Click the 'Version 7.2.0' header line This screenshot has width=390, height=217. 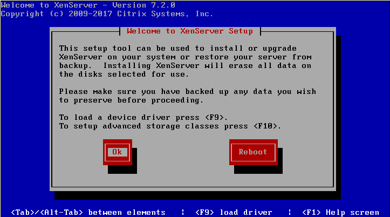88,5
